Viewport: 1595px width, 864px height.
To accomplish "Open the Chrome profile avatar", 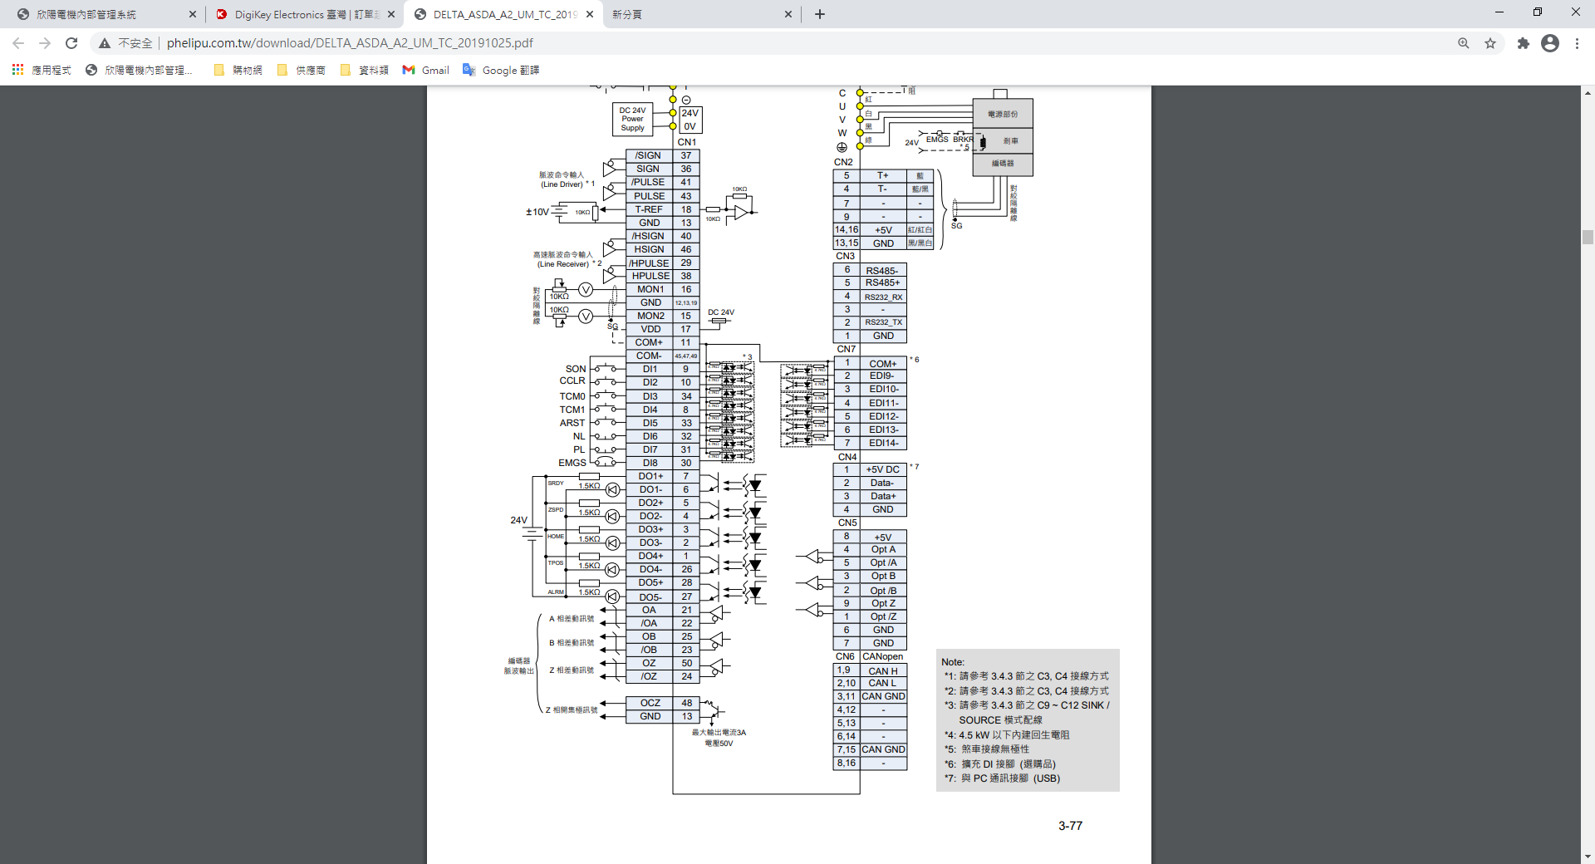I will [x=1549, y=43].
